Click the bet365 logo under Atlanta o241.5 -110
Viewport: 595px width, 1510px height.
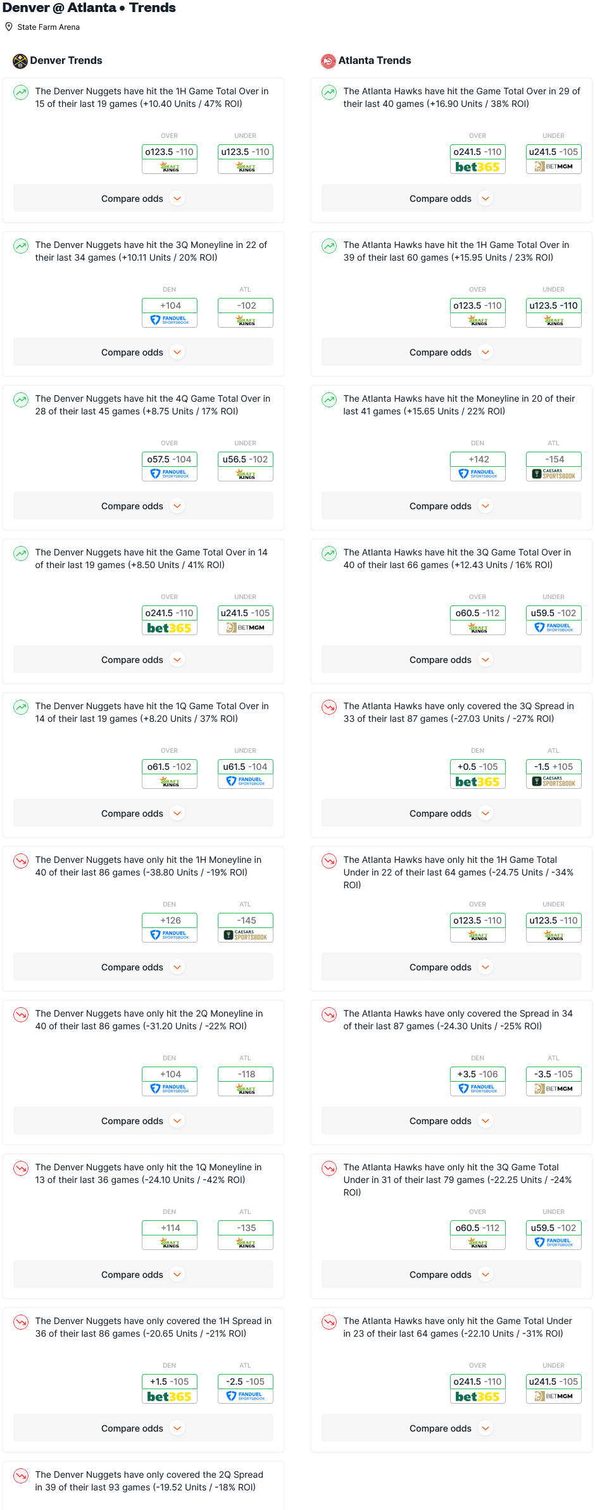coord(478,167)
